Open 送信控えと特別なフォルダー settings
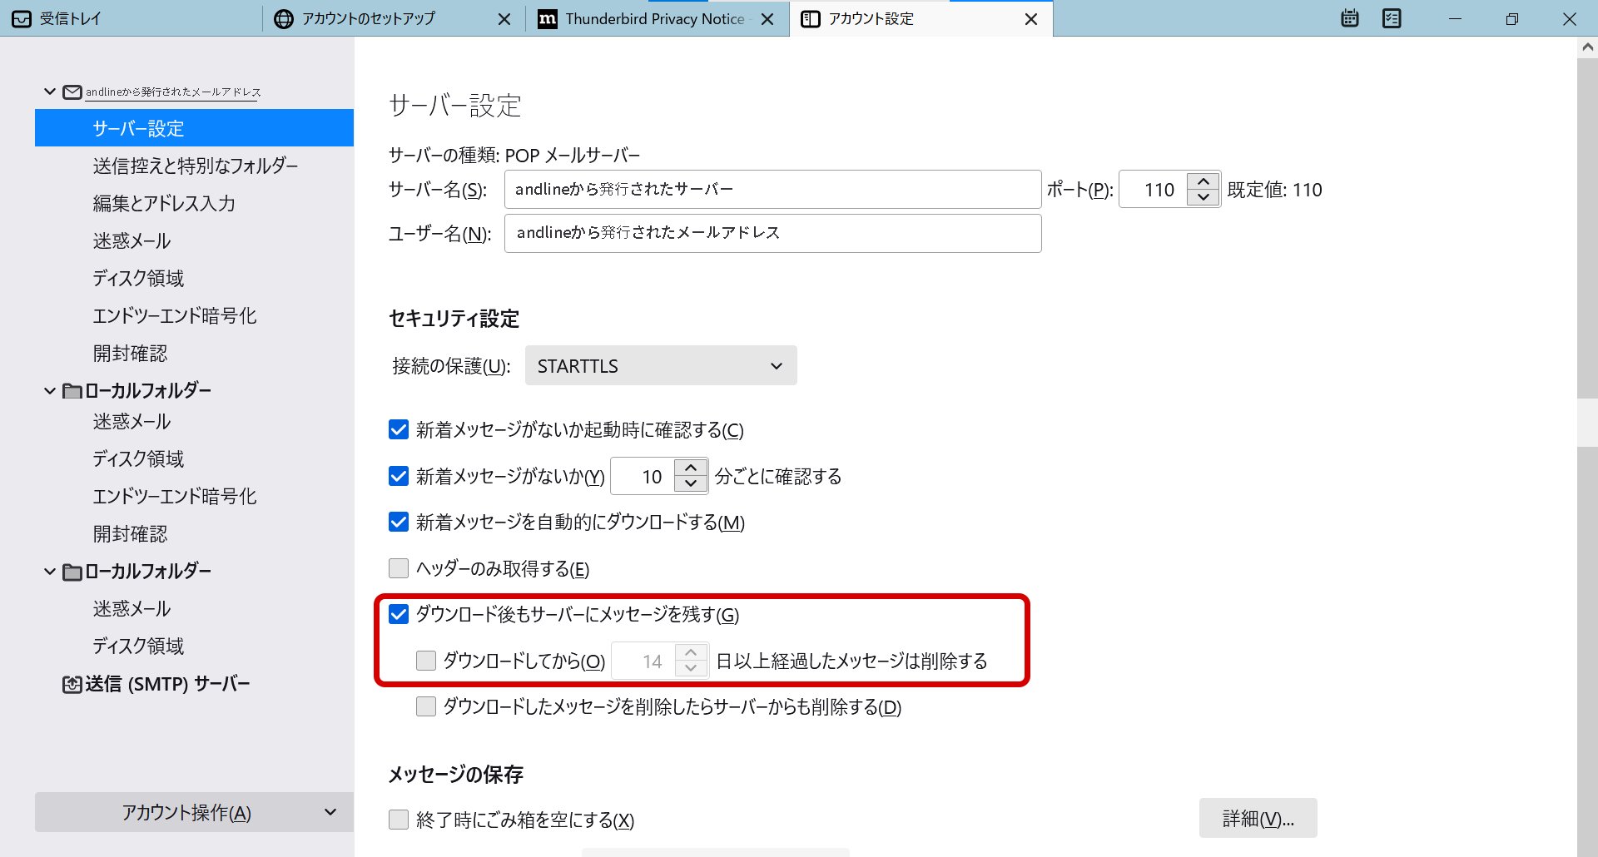The width and height of the screenshot is (1598, 857). pyautogui.click(x=195, y=166)
